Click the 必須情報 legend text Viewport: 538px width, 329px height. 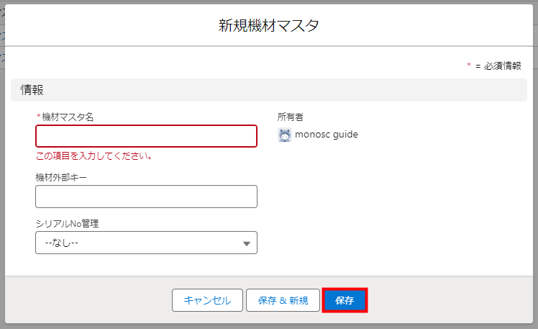pos(503,66)
